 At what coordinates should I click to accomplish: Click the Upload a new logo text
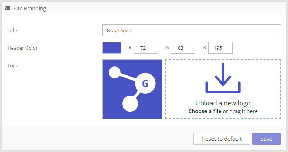click(x=223, y=103)
